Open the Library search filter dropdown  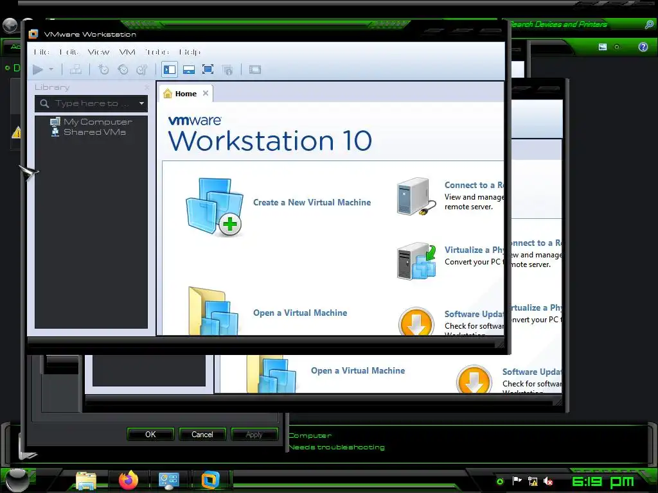click(142, 103)
